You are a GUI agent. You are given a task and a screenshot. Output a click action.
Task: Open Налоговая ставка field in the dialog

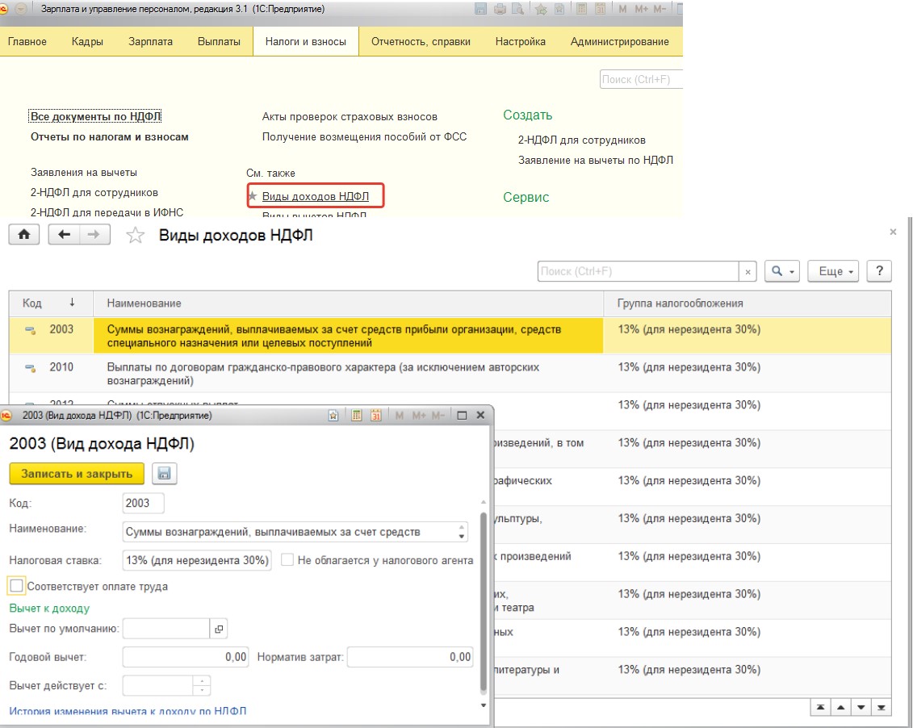[197, 560]
